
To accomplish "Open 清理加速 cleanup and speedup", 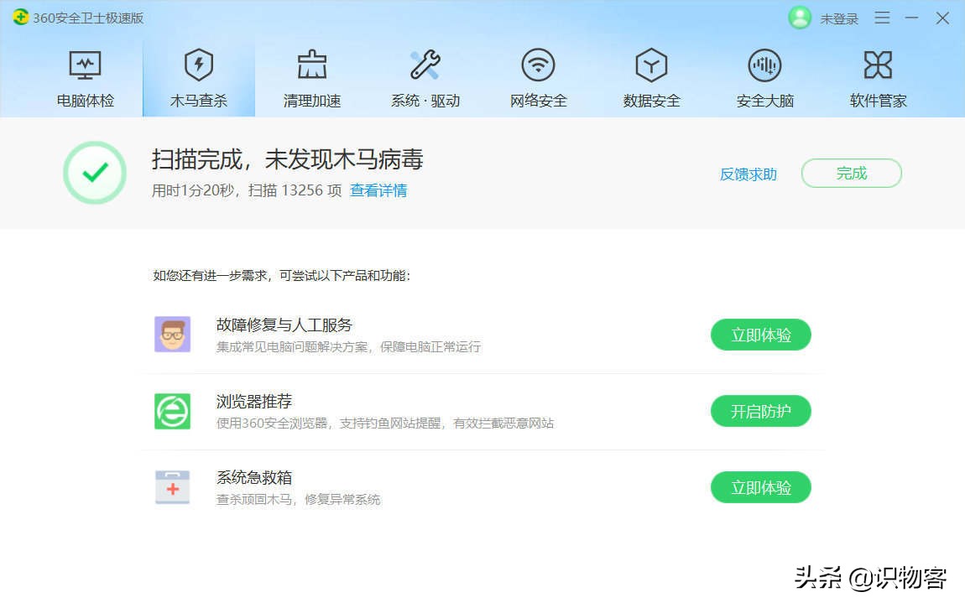I will click(x=311, y=75).
